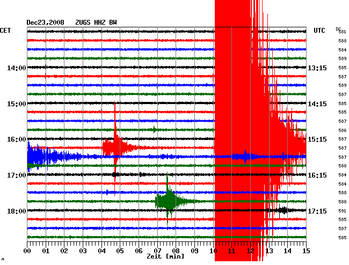
Task: Click DC value 584 beside 16:15 UTC
Action: [x=343, y=175]
